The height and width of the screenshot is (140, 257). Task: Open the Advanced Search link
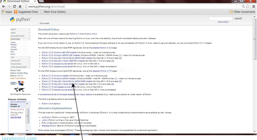(x=223, y=22)
